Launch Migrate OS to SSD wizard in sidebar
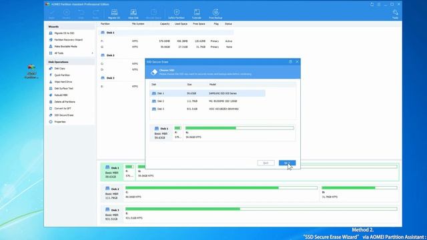The width and height of the screenshot is (427, 240). click(x=64, y=33)
